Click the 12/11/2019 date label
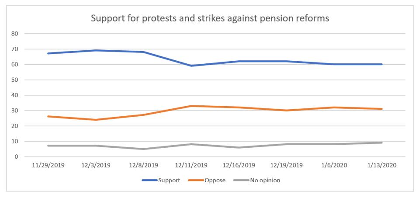The image size is (419, 198). click(x=192, y=166)
